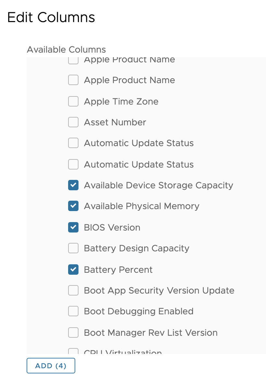Viewport: 266px width, 389px height.
Task: Enable the Automatic Update Status column
Action: pyautogui.click(x=73, y=143)
